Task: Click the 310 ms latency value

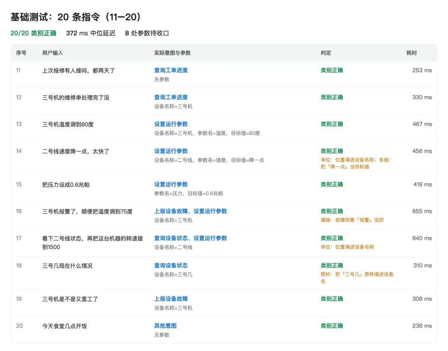Action: pyautogui.click(x=423, y=265)
